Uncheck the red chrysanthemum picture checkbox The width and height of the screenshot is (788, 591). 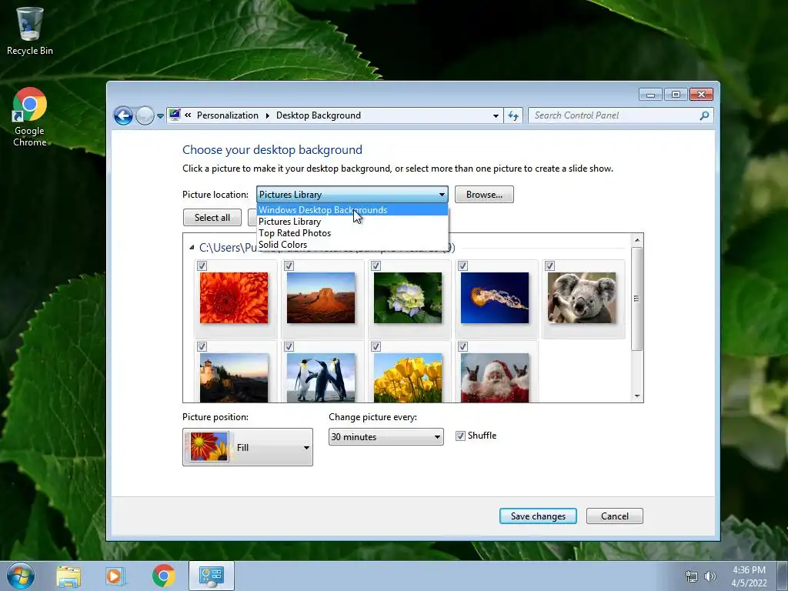coord(202,265)
